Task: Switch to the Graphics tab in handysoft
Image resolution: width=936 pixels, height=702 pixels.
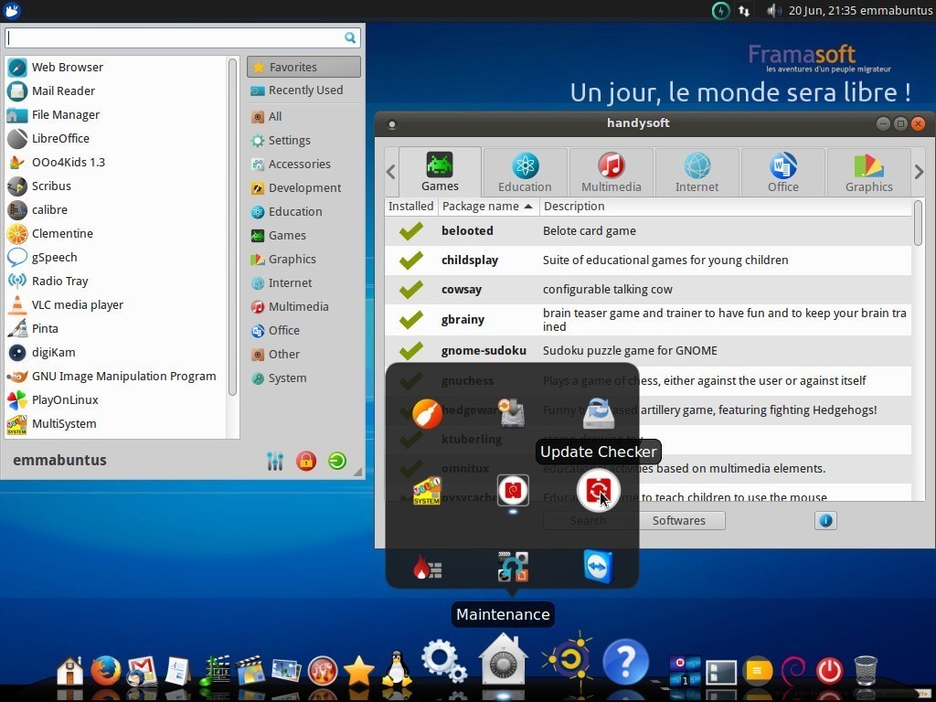Action: click(868, 173)
